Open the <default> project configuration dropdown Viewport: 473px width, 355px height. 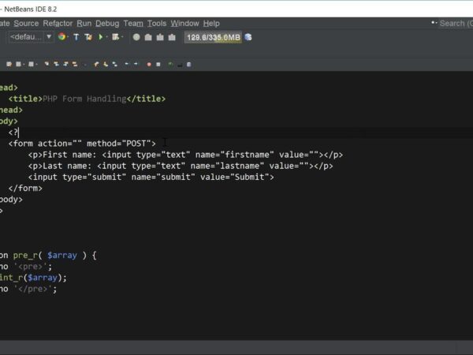[x=31, y=37]
